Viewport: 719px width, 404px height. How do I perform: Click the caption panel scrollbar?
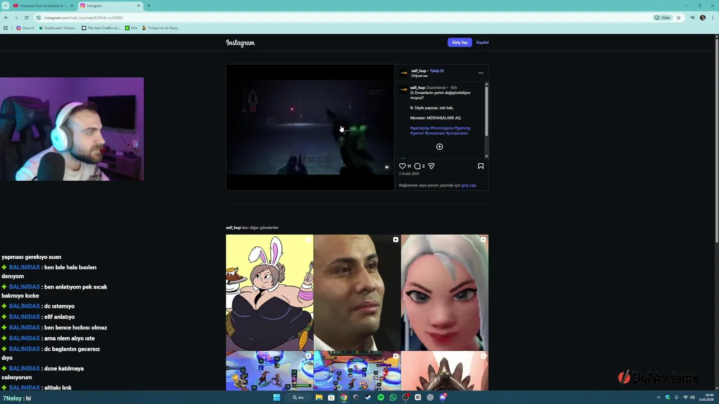tap(486, 111)
